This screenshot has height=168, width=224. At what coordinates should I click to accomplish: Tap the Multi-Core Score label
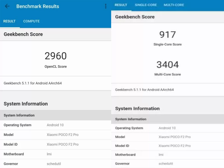point(167,74)
